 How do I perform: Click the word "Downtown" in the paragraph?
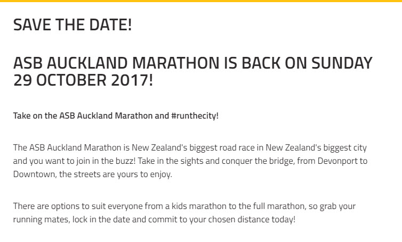tap(34, 174)
